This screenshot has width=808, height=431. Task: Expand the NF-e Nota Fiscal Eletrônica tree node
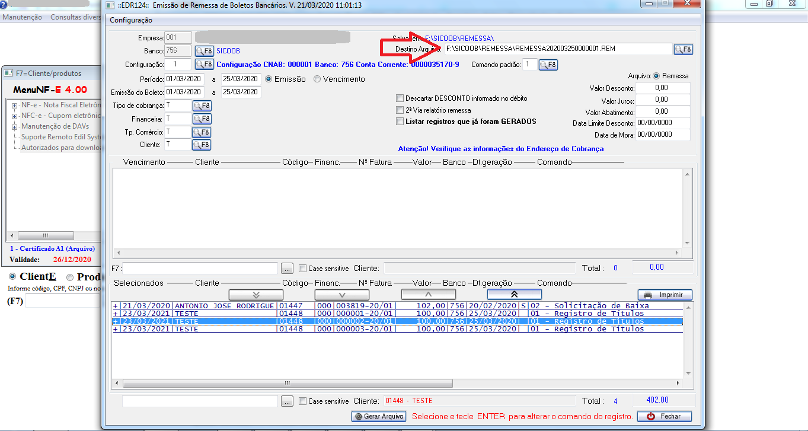[x=14, y=105]
